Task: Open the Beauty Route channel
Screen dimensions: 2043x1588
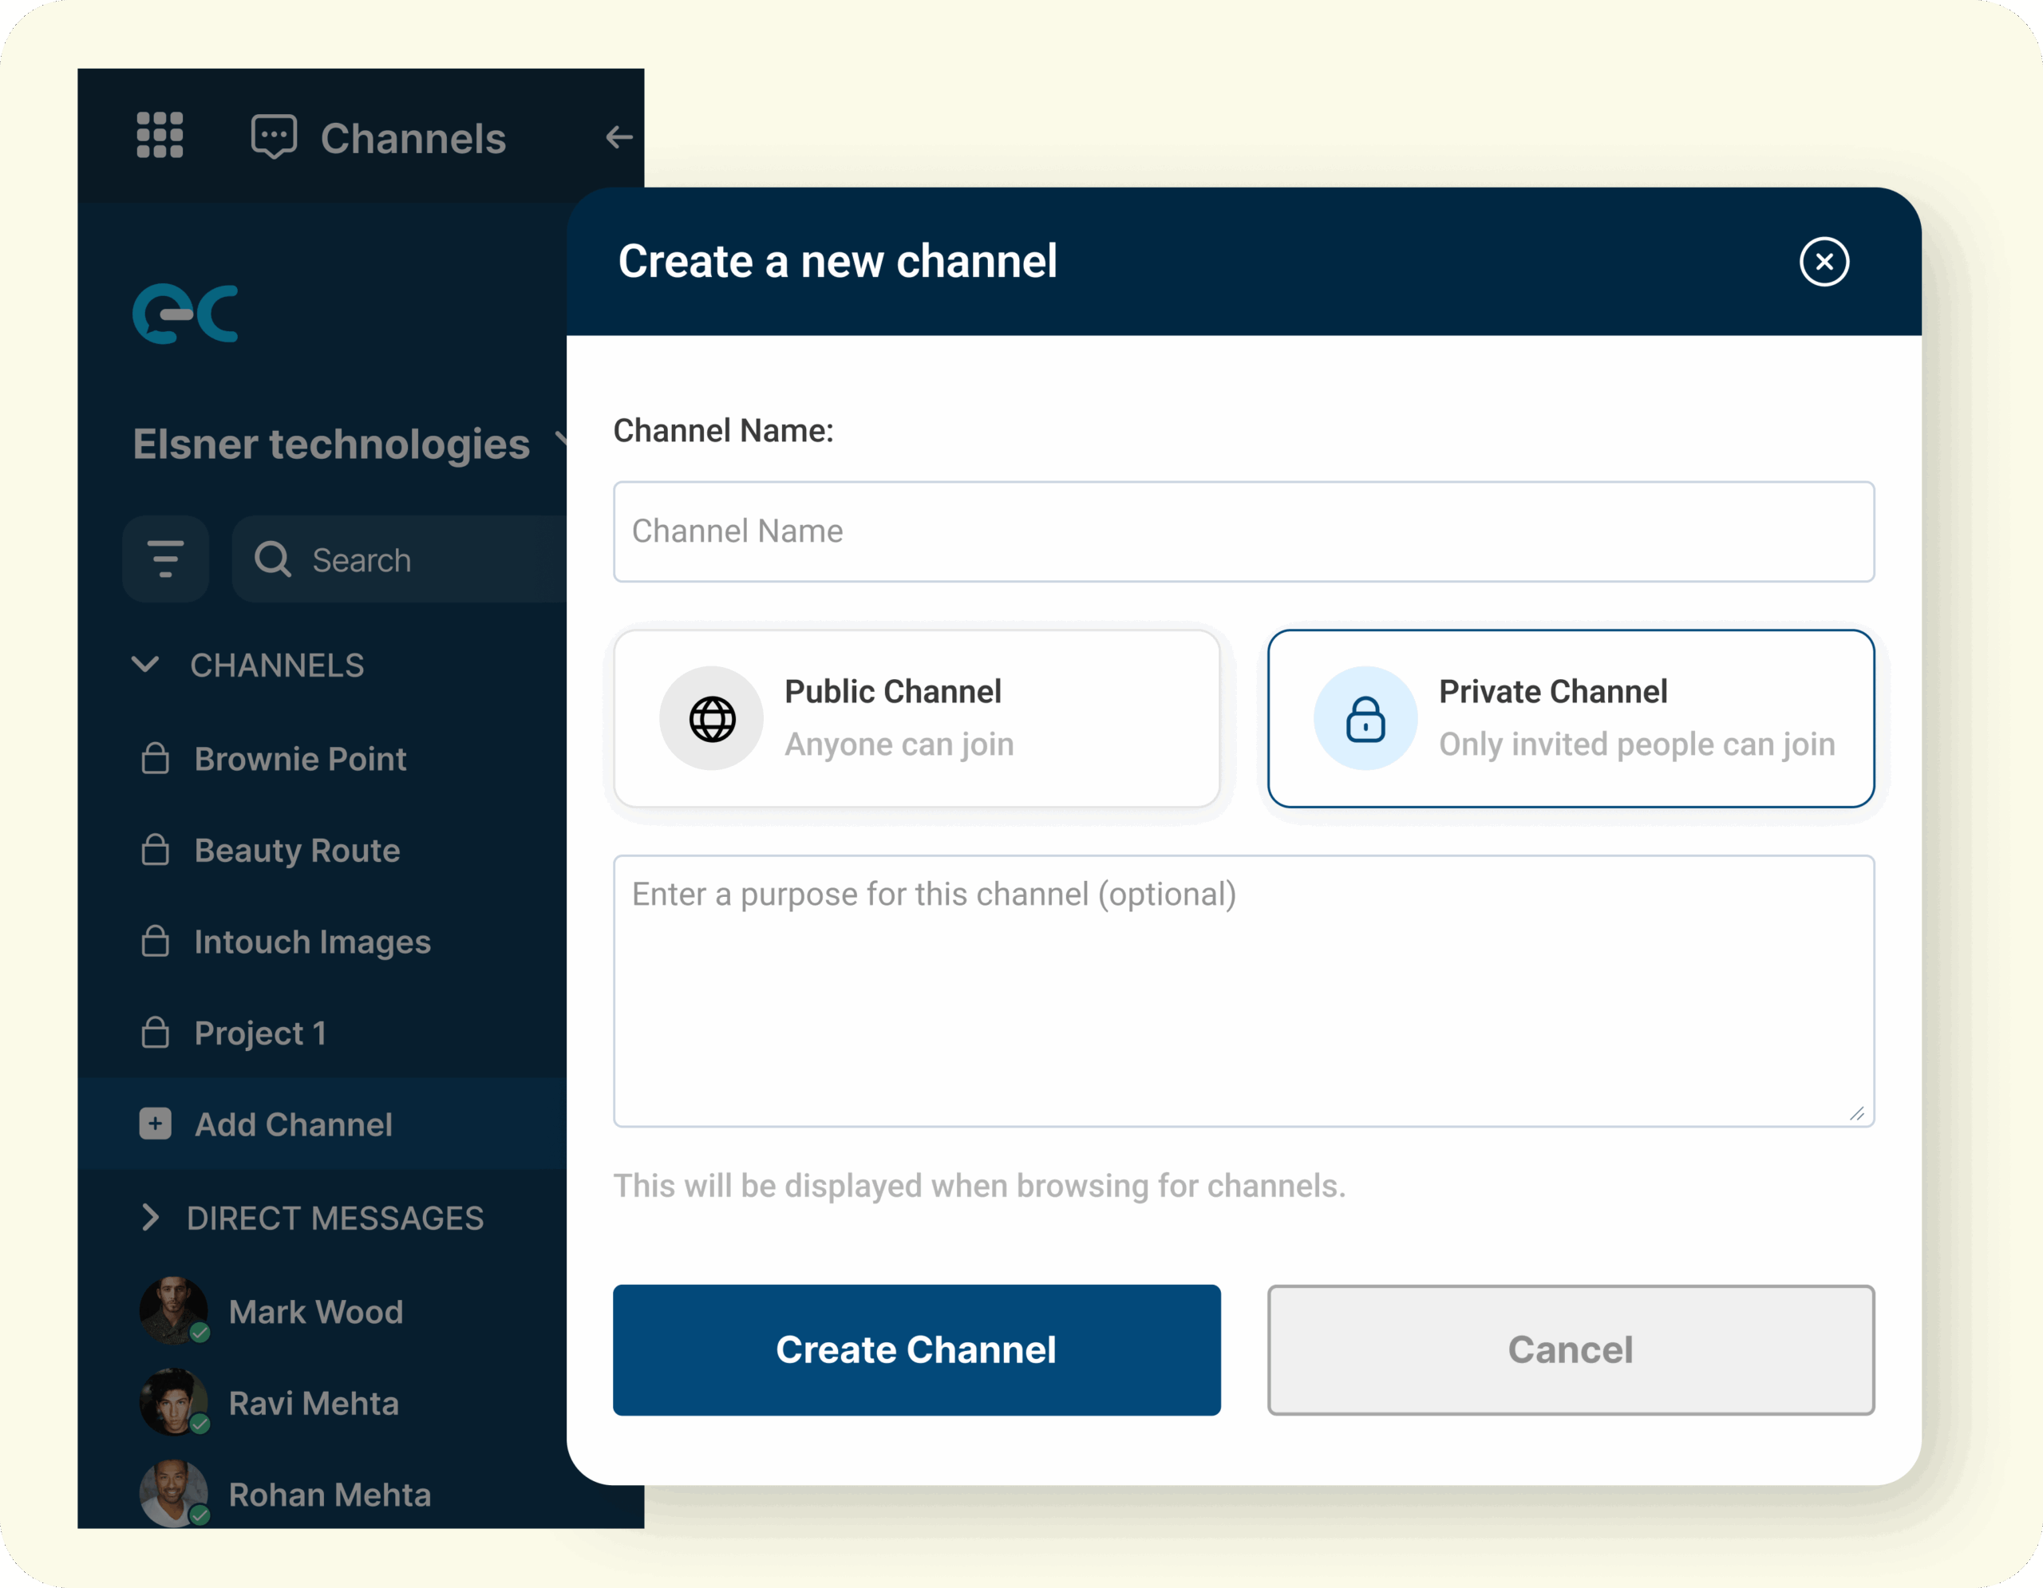Action: (298, 850)
